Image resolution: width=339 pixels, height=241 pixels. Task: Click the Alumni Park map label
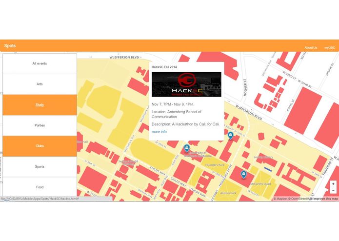(228, 193)
